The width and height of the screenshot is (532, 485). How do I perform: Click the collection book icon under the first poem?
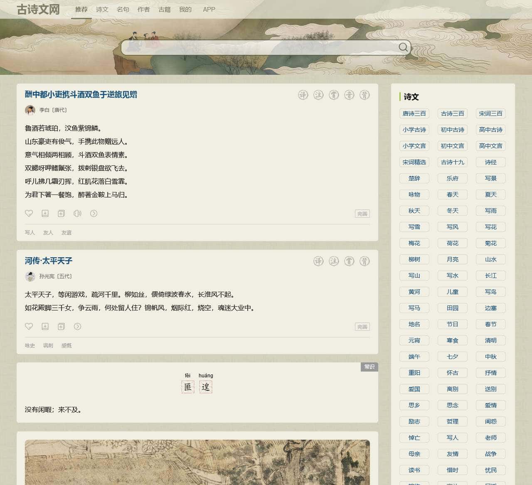tap(61, 213)
